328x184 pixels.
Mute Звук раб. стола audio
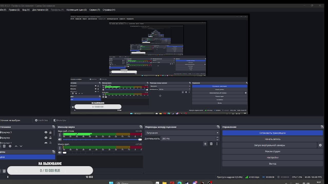60,140
